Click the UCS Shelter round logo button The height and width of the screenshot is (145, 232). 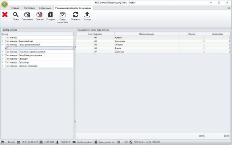5,4
